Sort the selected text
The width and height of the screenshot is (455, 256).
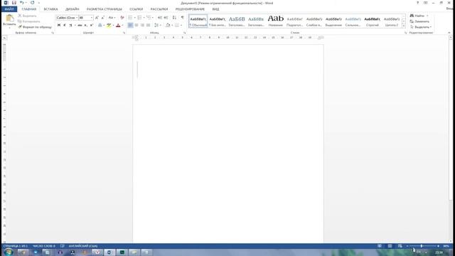[174, 18]
